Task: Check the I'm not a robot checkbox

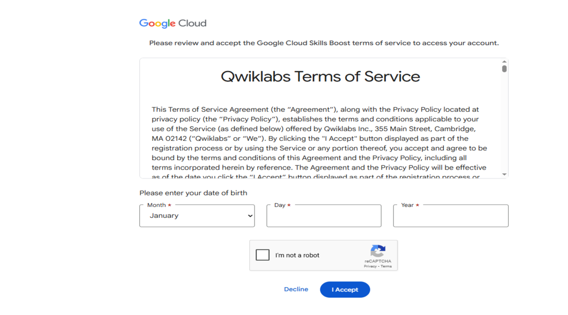Action: click(262, 255)
